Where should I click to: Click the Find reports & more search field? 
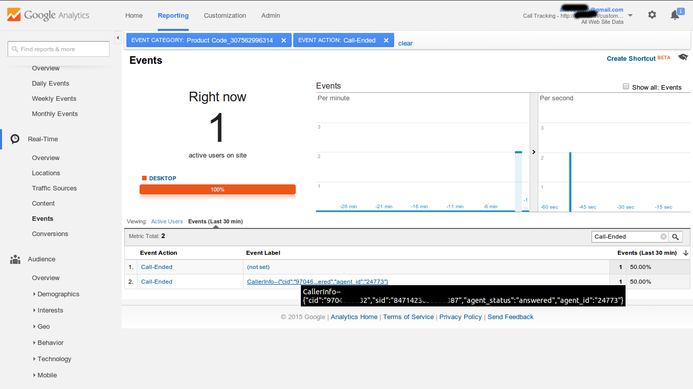pos(58,49)
